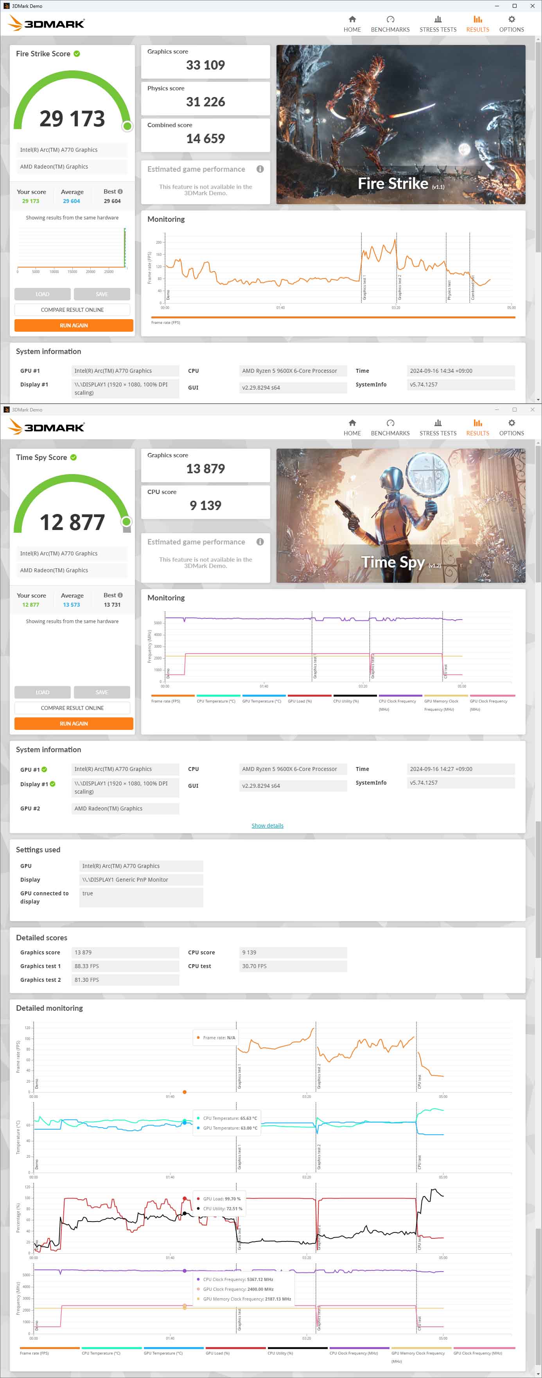Click the GPU #2 AMD Radeon(TM) Graphics field
The width and height of the screenshot is (542, 1378).
pos(125,809)
